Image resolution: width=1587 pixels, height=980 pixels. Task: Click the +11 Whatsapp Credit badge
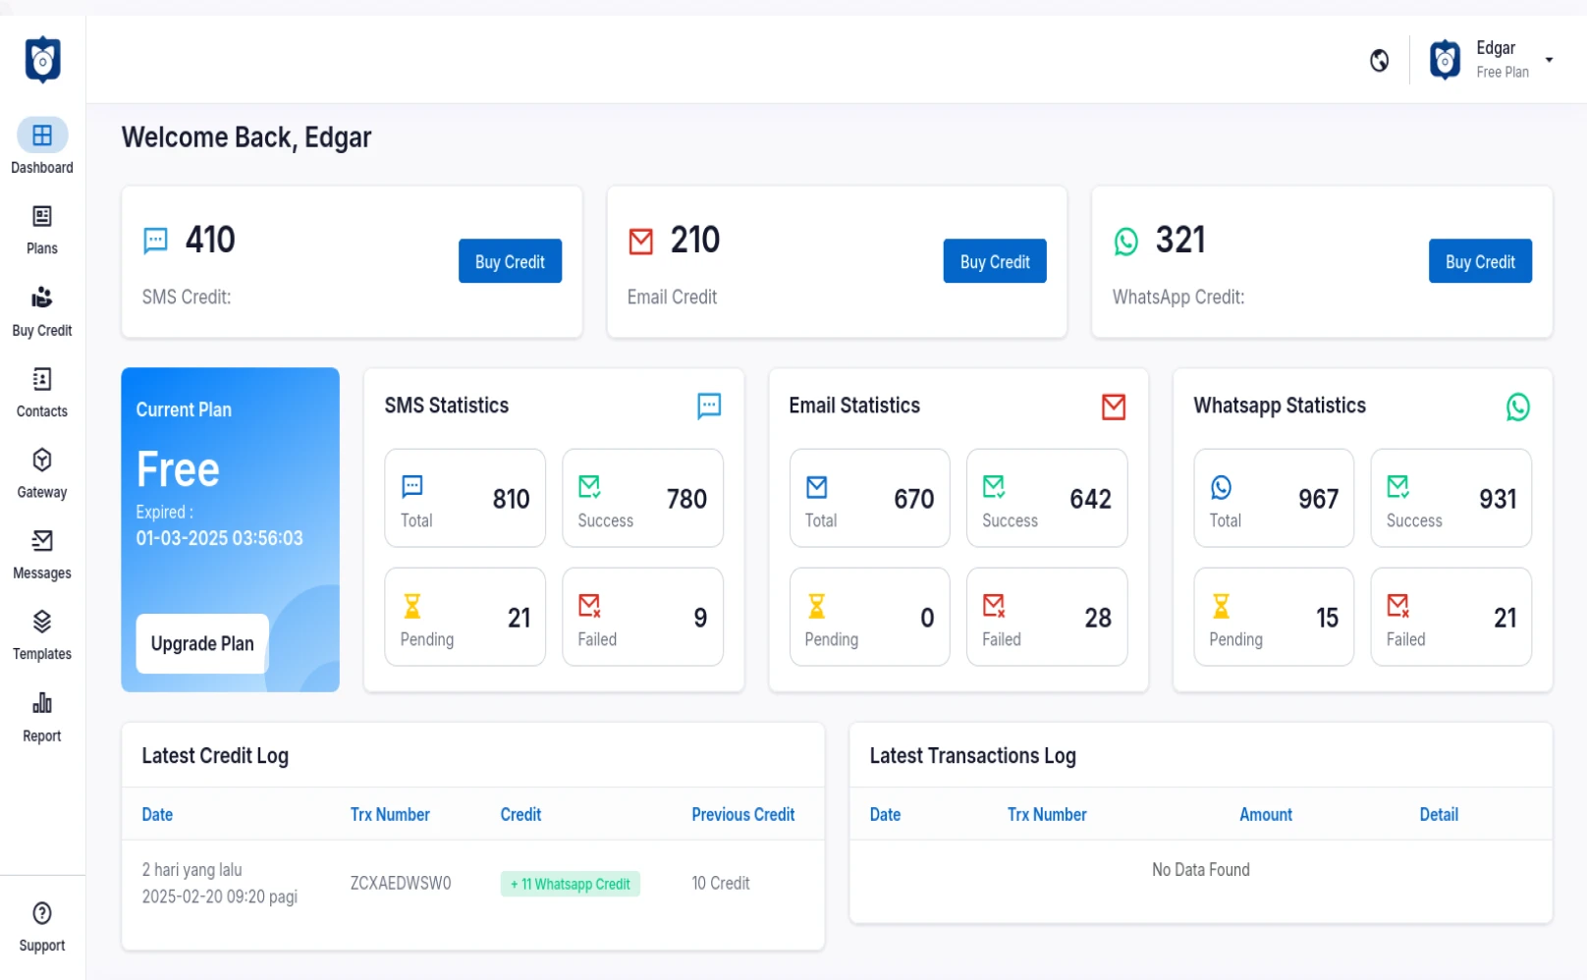click(x=570, y=884)
